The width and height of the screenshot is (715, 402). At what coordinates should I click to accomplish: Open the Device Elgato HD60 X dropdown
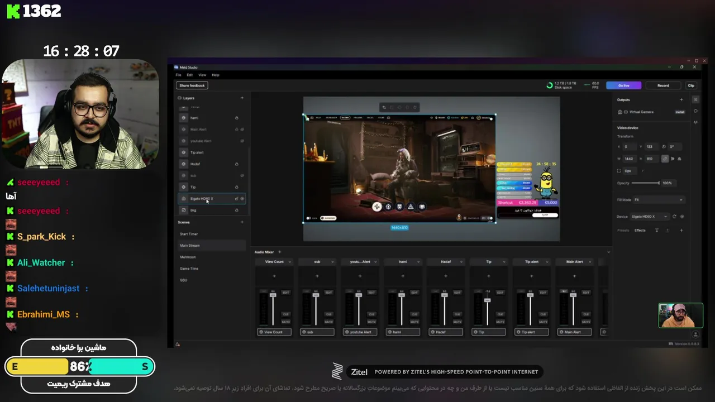(651, 217)
